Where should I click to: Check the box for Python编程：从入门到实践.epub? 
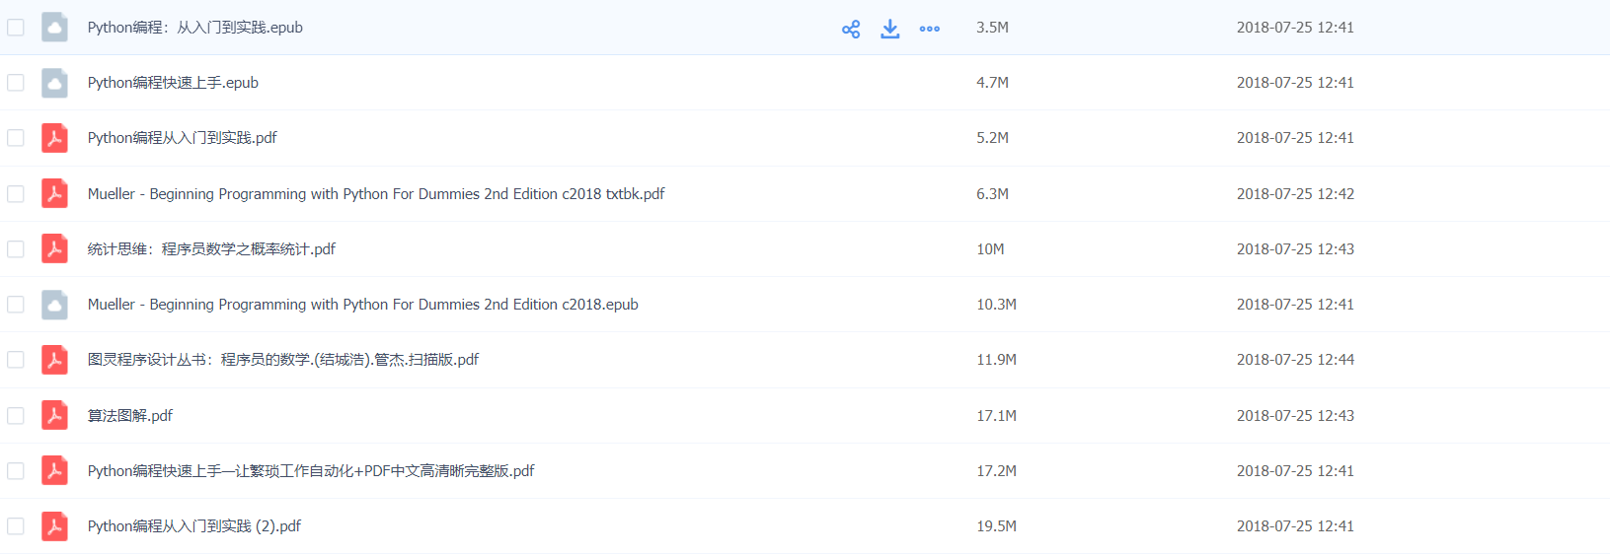pos(16,27)
